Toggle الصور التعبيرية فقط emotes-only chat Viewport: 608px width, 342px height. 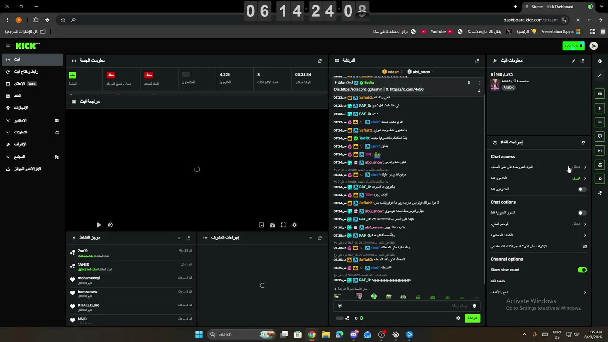point(582,213)
